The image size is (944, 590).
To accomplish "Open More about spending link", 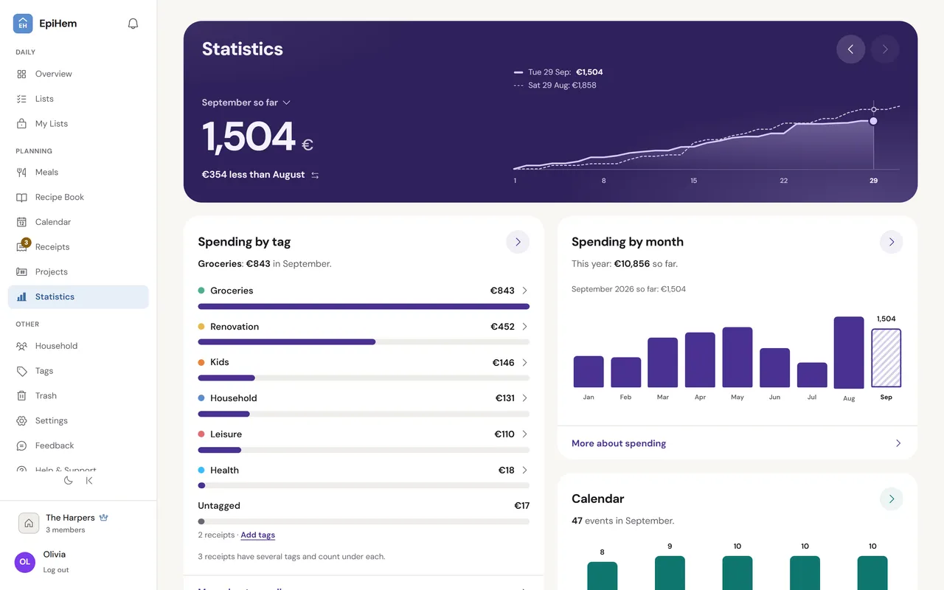I will point(737,443).
